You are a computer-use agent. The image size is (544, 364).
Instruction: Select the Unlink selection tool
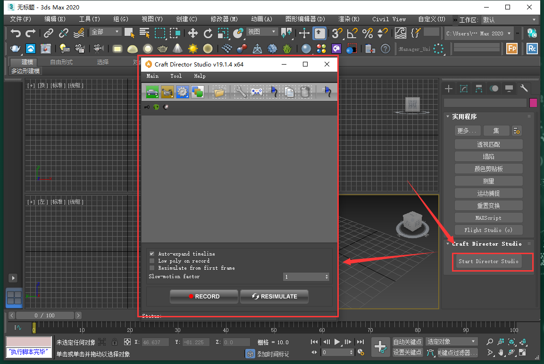coord(64,33)
